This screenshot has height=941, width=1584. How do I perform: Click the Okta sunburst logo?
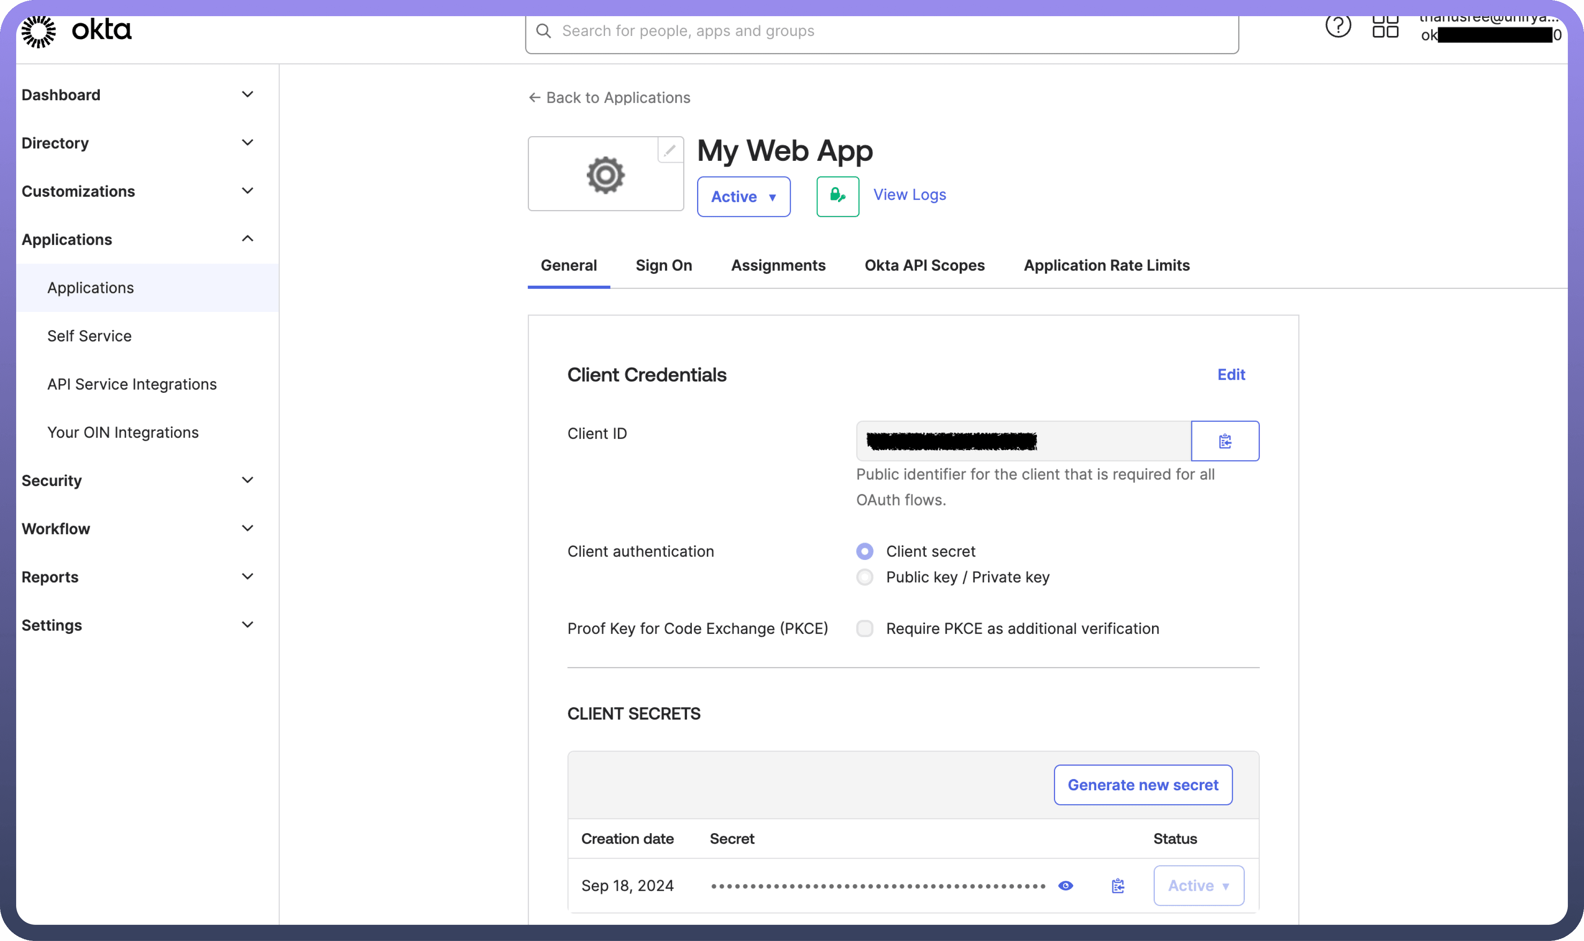39,31
